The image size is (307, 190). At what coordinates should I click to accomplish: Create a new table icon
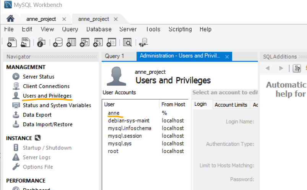71,42
